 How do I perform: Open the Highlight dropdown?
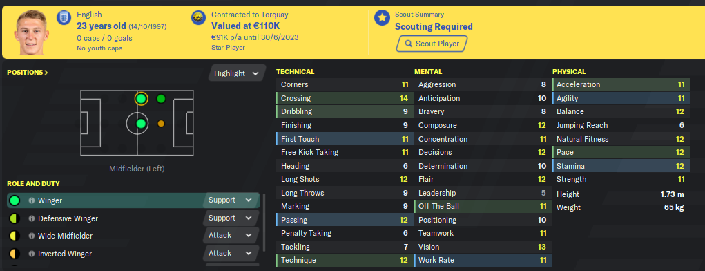coord(237,73)
